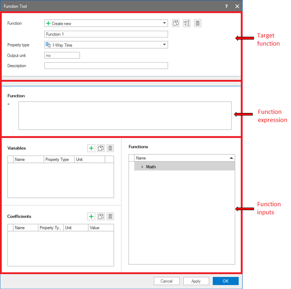Expand the Math group in Functions list
Image resolution: width=291 pixels, height=289 pixels.
click(x=143, y=167)
